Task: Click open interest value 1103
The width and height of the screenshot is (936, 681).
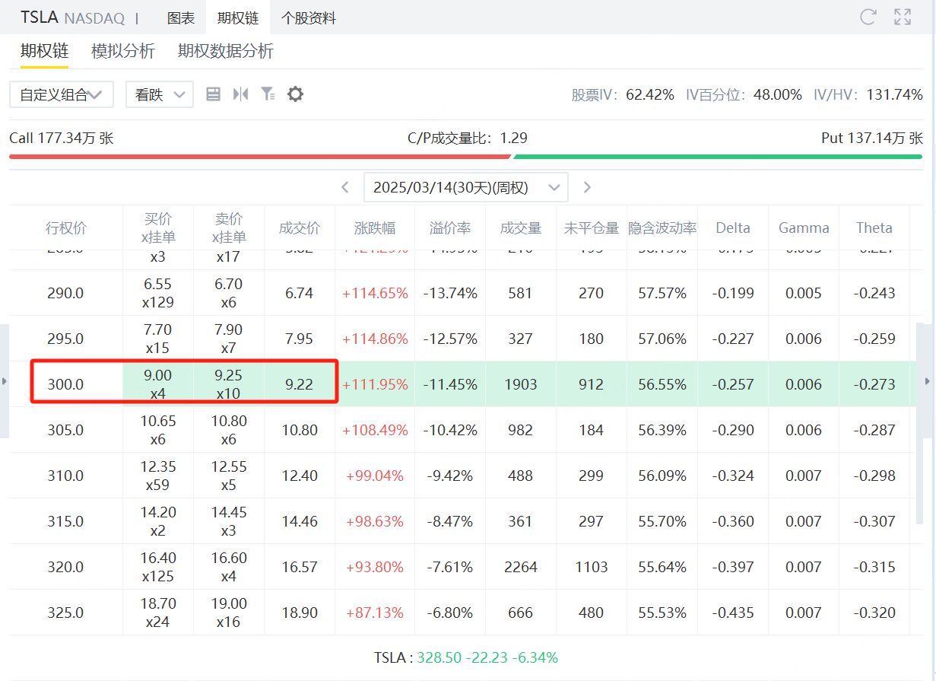Action: [592, 567]
